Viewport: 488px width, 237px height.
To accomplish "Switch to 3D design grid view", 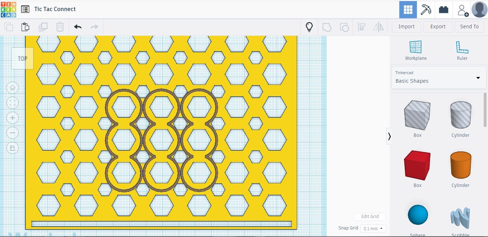I will tap(408, 10).
